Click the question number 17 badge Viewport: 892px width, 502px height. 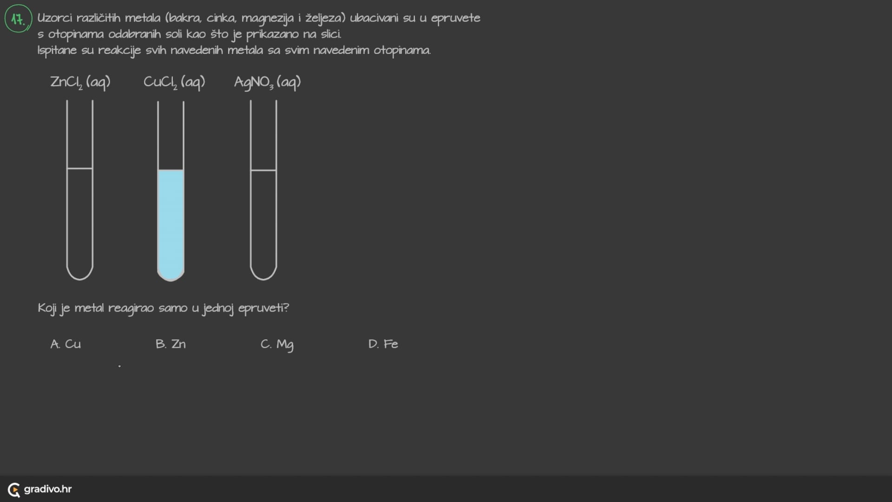tap(18, 19)
